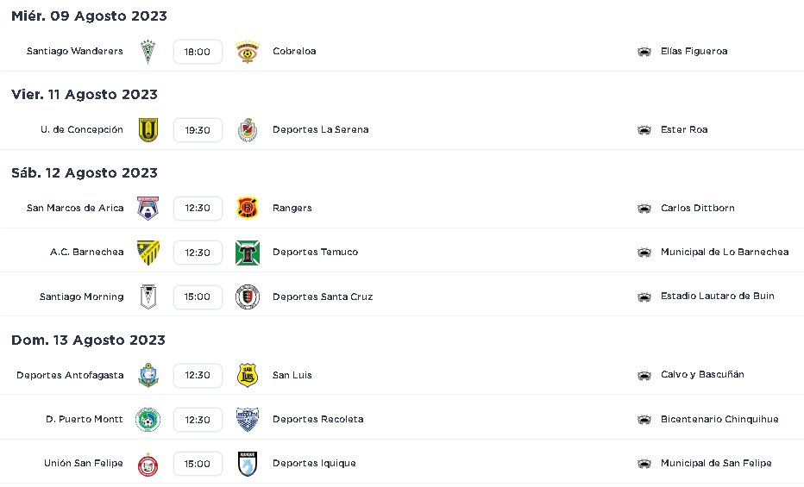Click the Cobreloa team crest
804x487 pixels.
pos(247,52)
